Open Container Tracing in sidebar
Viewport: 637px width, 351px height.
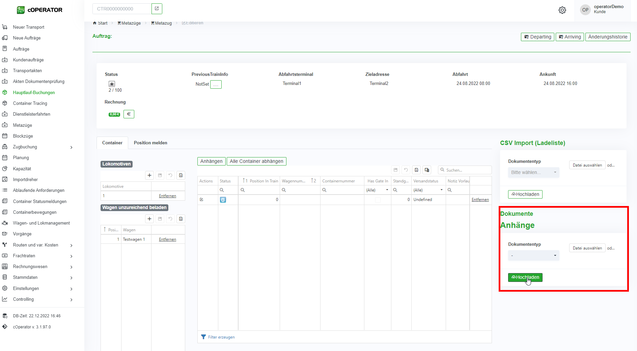click(x=30, y=104)
